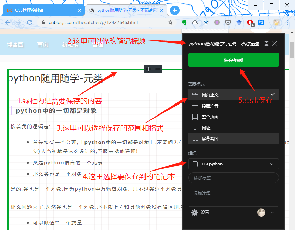Reload the cnblogs page
Image resolution: width=295 pixels, height=230 pixels.
point(30,22)
